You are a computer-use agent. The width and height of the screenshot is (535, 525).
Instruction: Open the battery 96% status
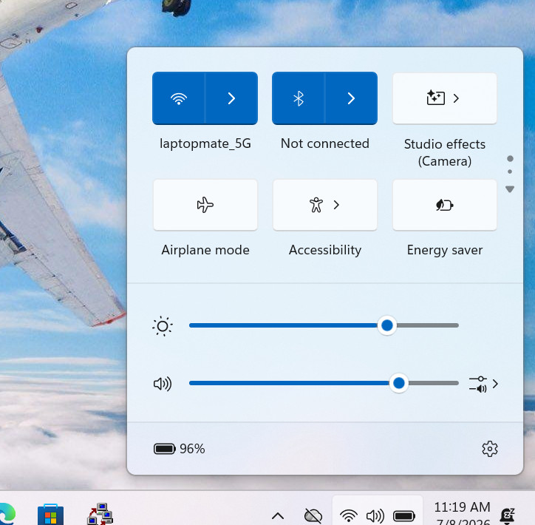[x=179, y=449]
